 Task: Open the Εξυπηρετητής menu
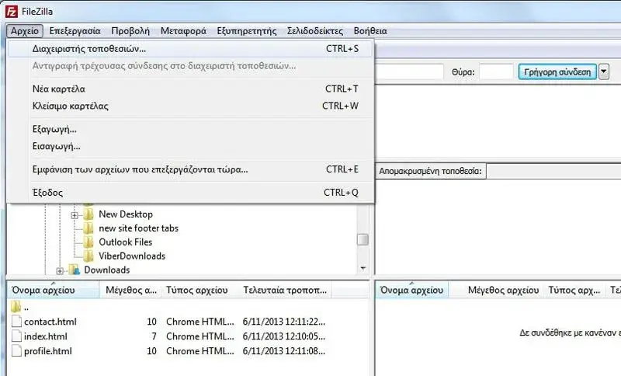[x=247, y=31]
